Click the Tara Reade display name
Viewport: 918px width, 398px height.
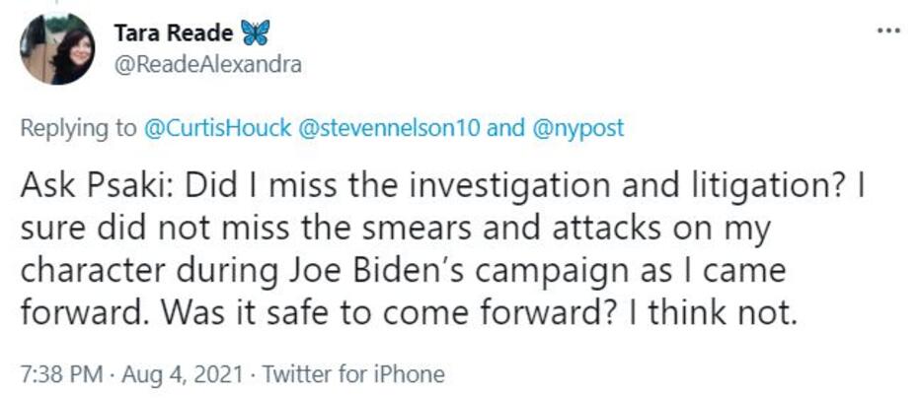(174, 33)
